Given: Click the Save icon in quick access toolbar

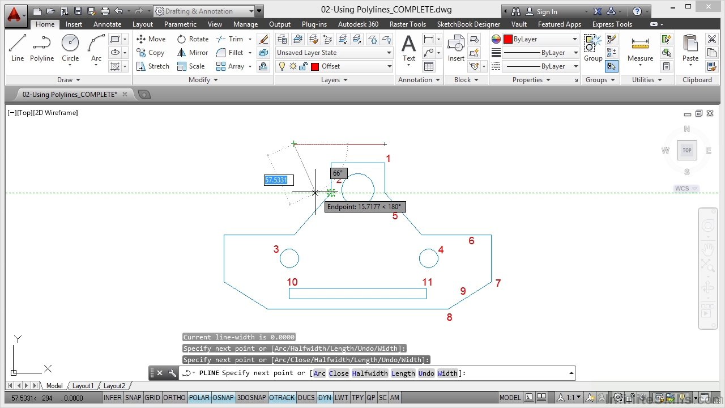Looking at the screenshot, I should tap(78, 11).
